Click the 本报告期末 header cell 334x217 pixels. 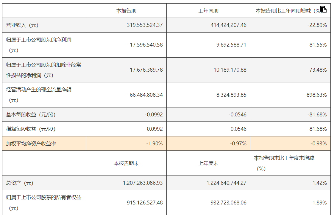(x=126, y=163)
